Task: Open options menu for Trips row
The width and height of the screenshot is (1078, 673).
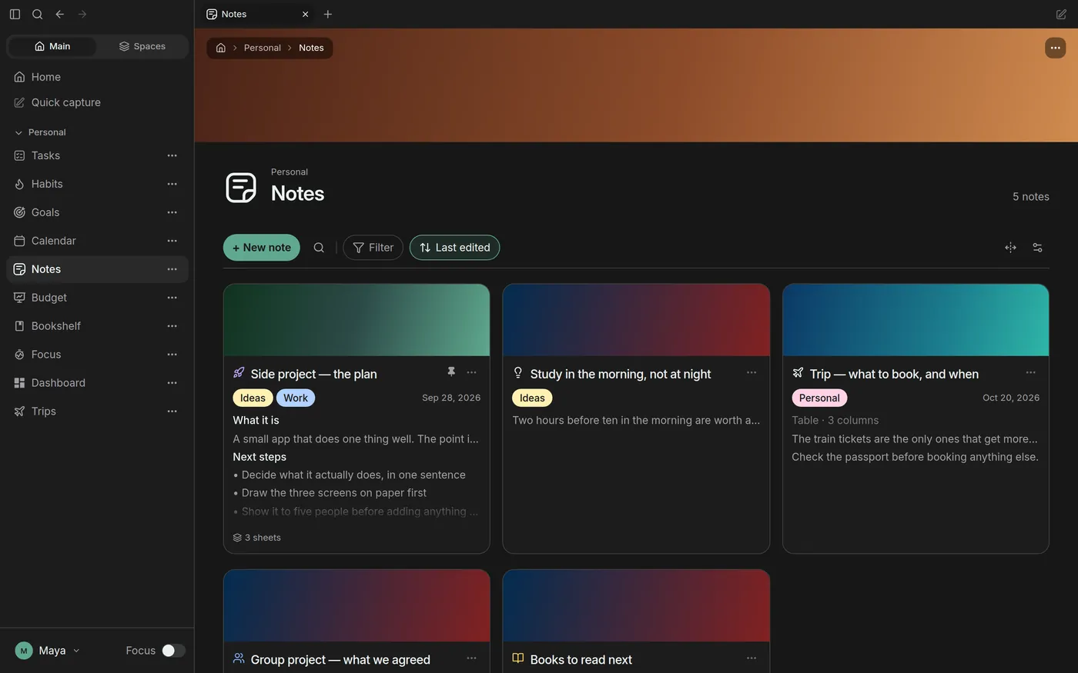Action: [172, 411]
